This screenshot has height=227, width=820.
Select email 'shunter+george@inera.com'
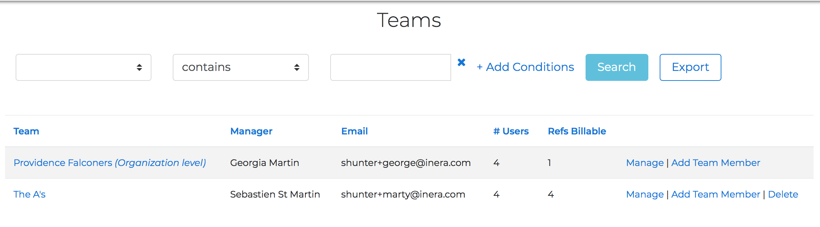(406, 163)
